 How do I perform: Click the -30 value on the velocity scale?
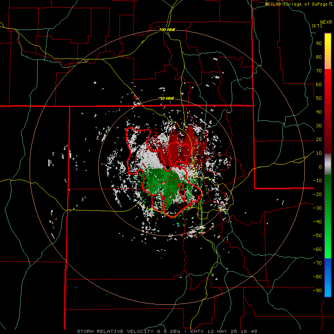317,208
